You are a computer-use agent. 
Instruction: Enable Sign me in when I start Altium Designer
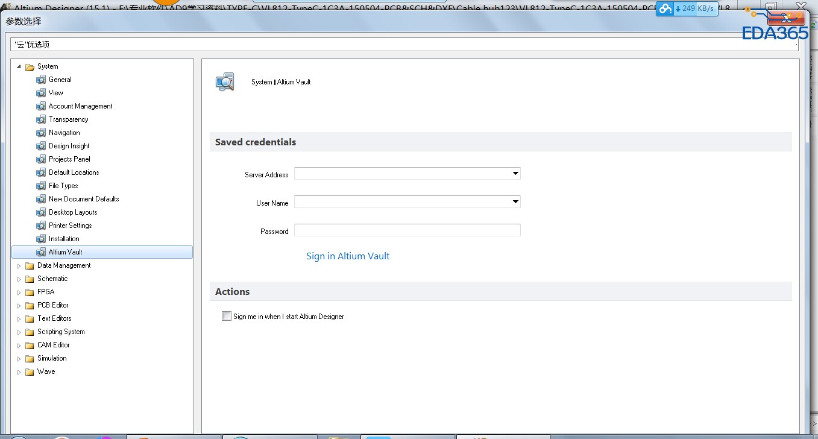(x=227, y=316)
